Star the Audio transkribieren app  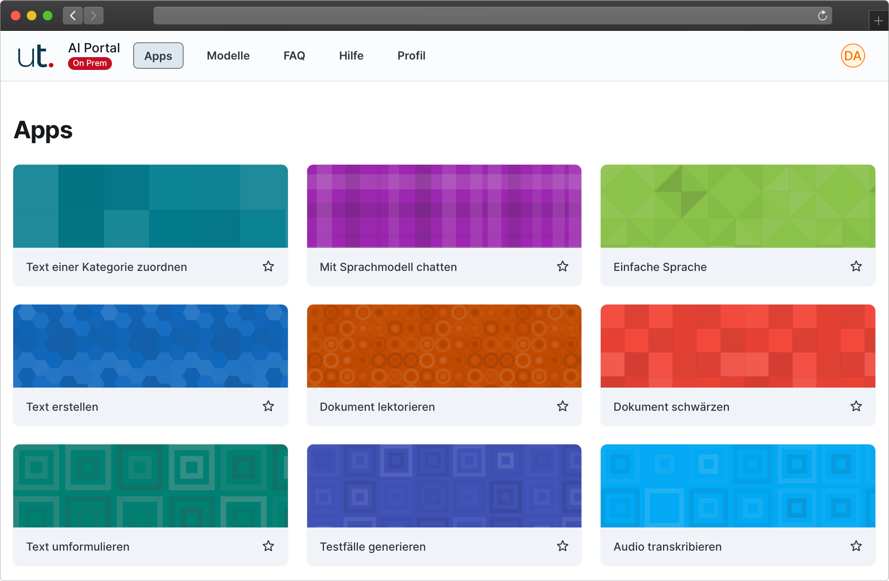coord(856,546)
